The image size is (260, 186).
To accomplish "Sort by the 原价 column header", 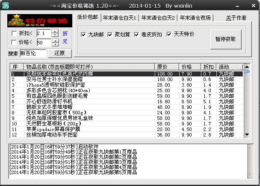I will [x=167, y=67].
